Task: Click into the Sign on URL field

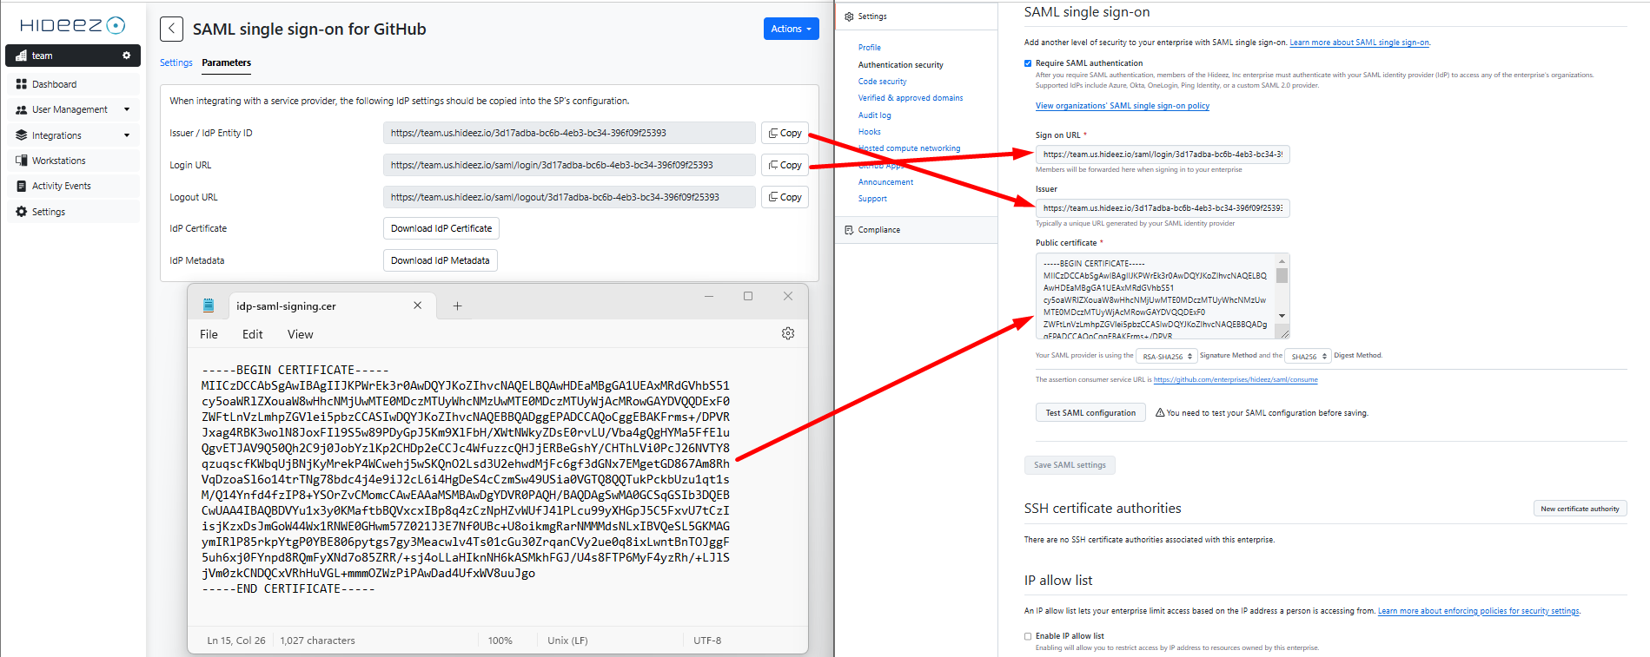Action: pos(1162,154)
